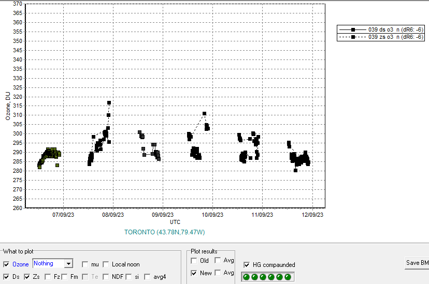Viewport: 429px width, 284px height.
Task: Turn on the avg4 checkbox
Action: [x=148, y=277]
